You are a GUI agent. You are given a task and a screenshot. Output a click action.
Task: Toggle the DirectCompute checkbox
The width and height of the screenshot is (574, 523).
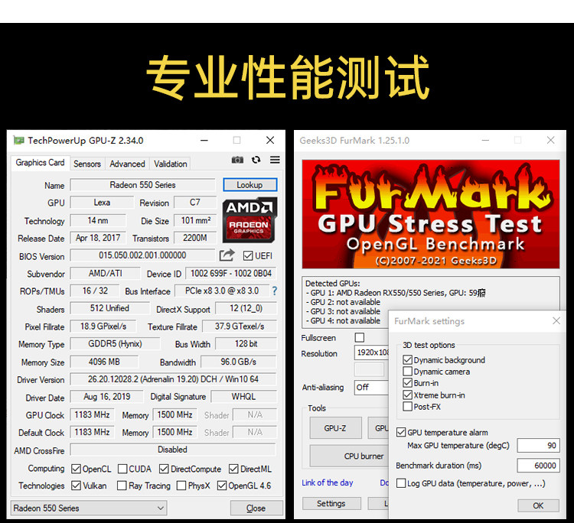[x=164, y=469]
